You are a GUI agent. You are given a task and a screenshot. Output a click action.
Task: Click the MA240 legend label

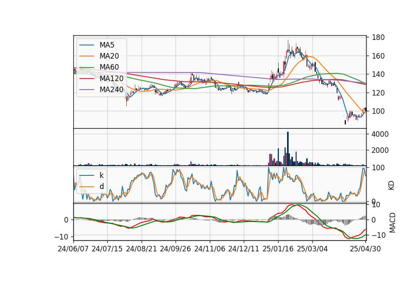(x=112, y=90)
